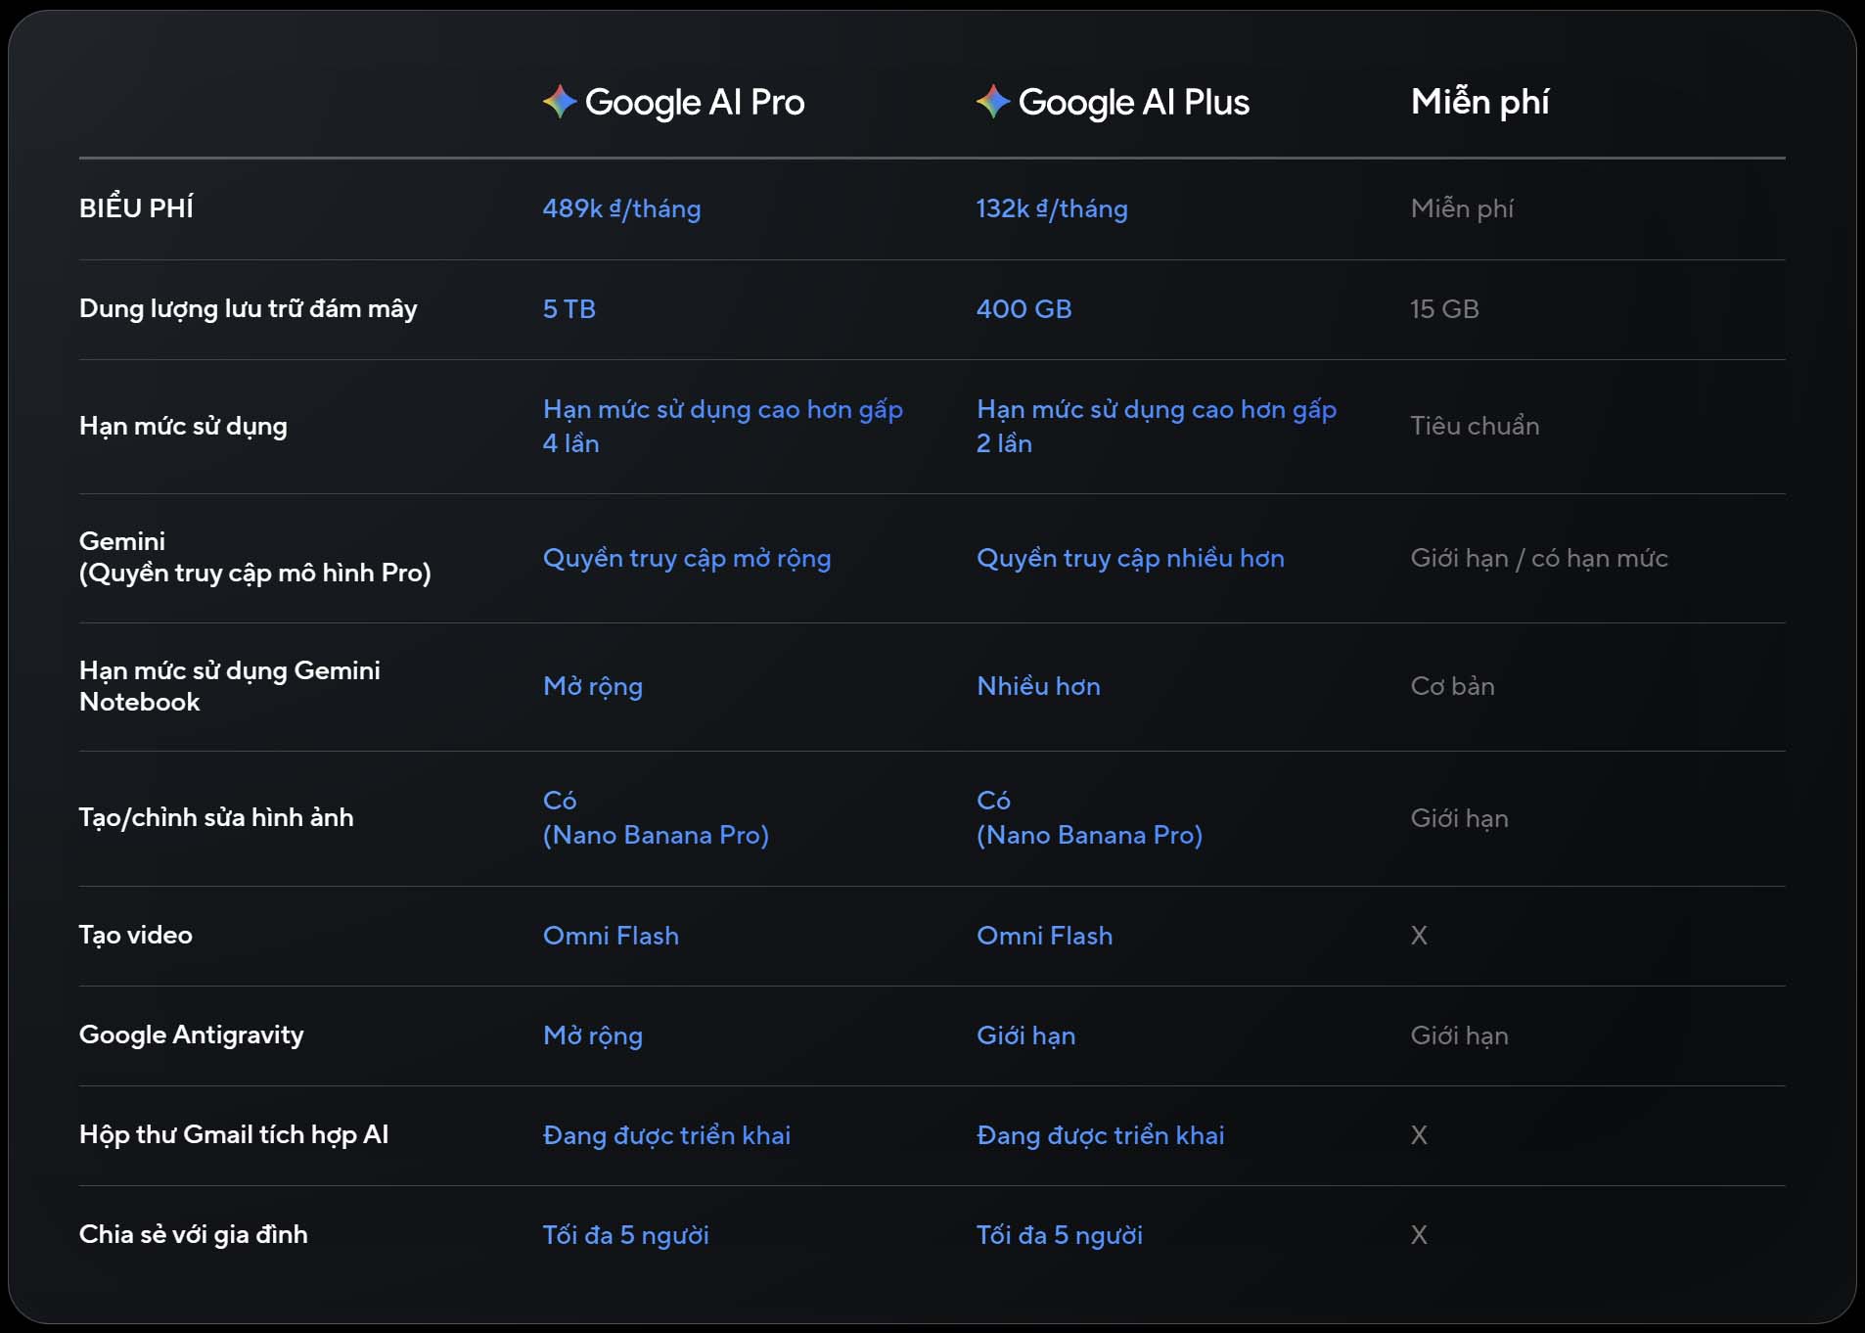The image size is (1865, 1333).
Task: Click 'Mở rộng' in the Gemini Notebook row
Action: [593, 687]
